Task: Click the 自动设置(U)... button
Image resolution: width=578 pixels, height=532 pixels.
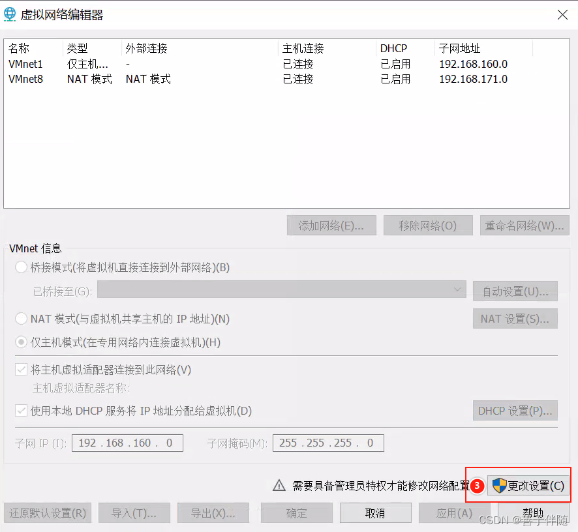Action: pos(515,291)
